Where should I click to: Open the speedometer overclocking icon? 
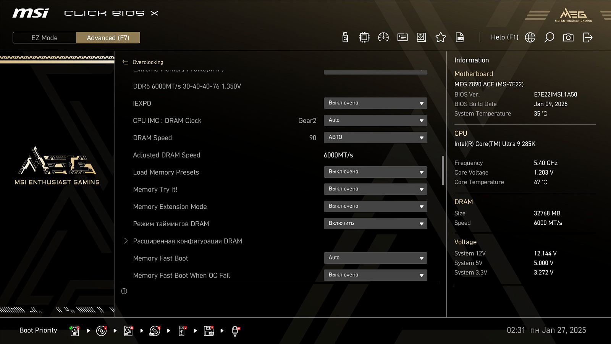[x=383, y=37]
